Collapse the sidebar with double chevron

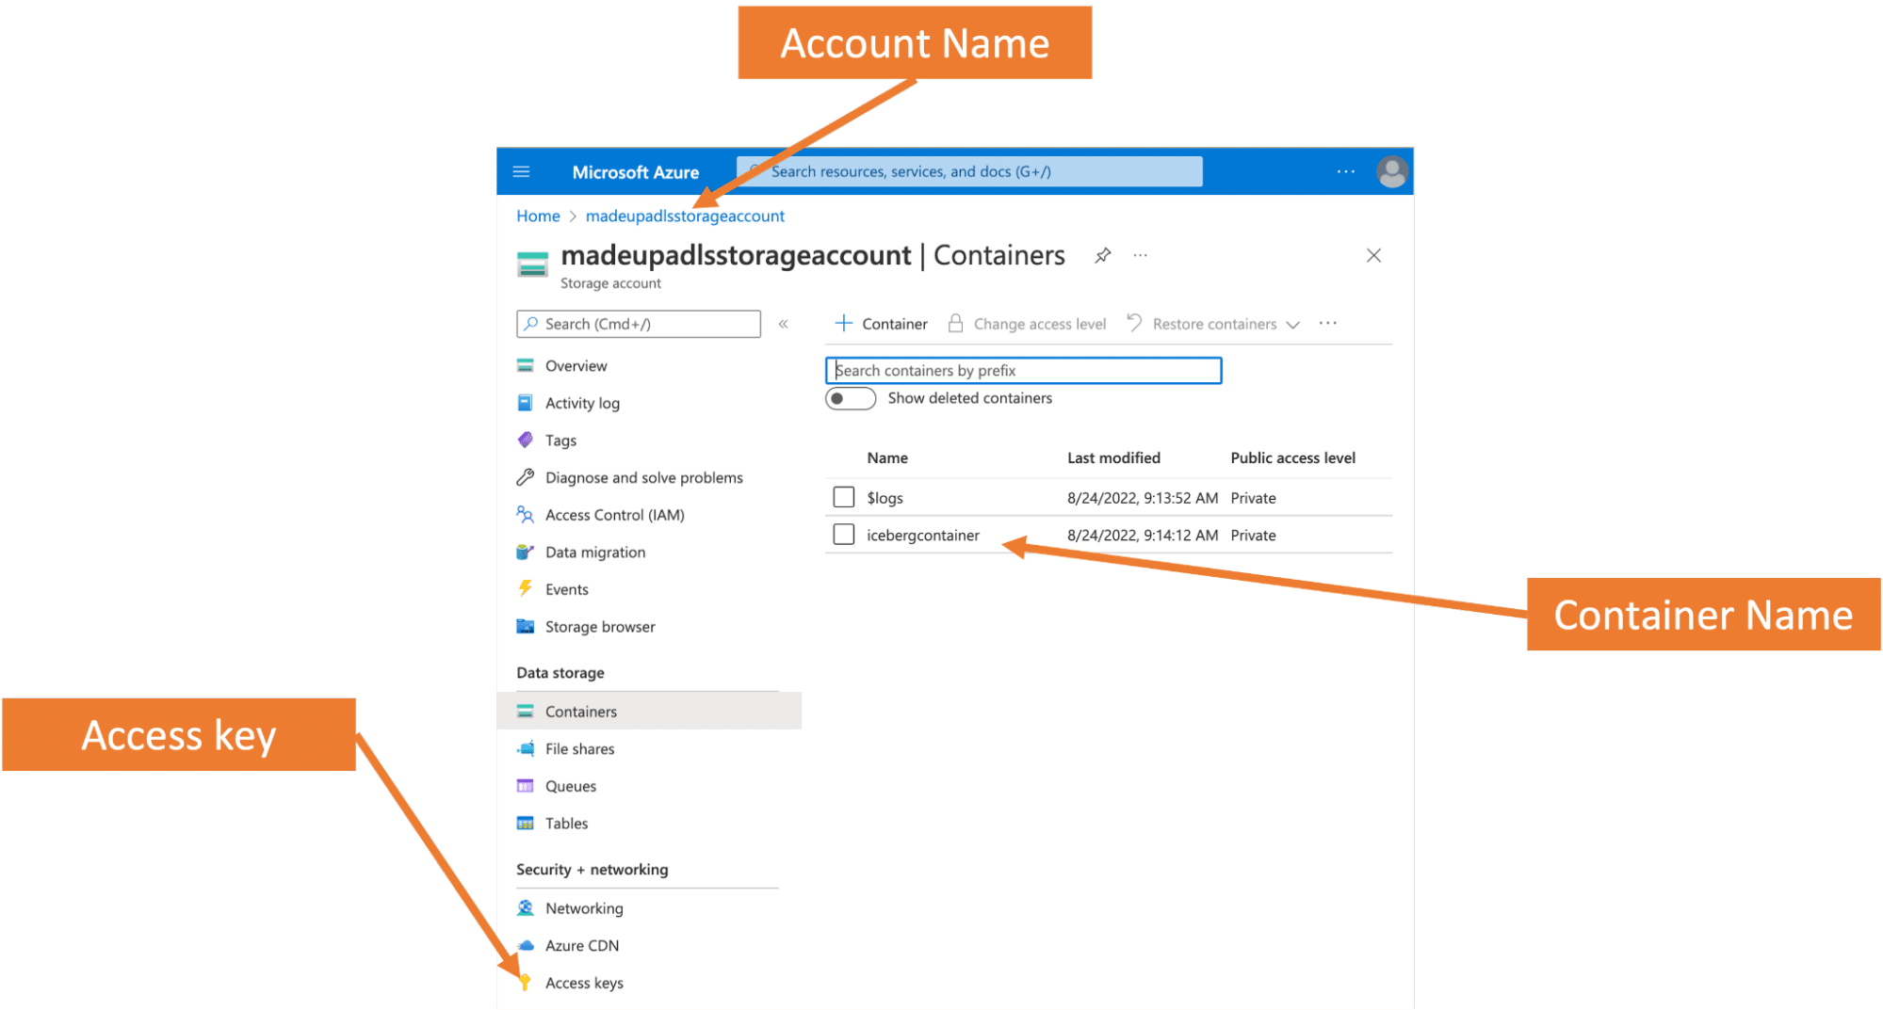(x=784, y=323)
